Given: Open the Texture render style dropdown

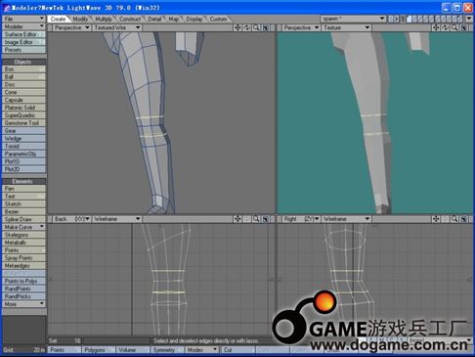Looking at the screenshot, I should 346,27.
